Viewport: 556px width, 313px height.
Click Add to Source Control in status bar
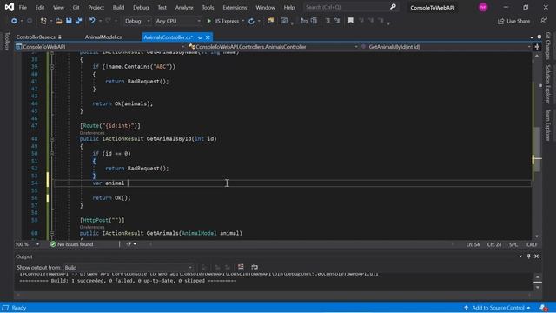498,308
